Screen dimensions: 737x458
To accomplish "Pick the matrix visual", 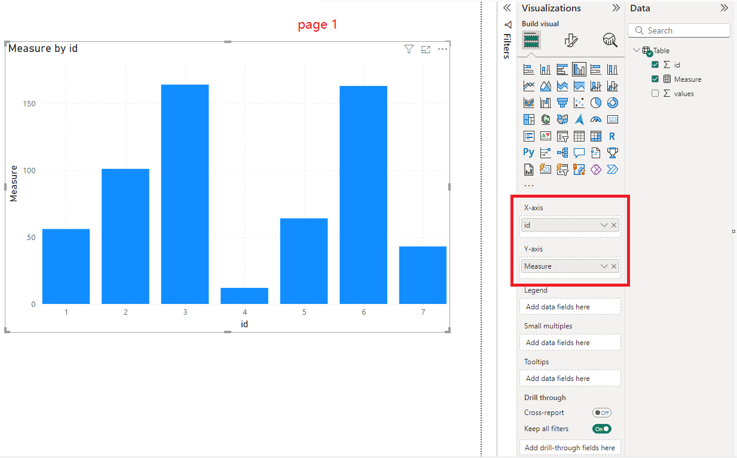I will click(595, 136).
